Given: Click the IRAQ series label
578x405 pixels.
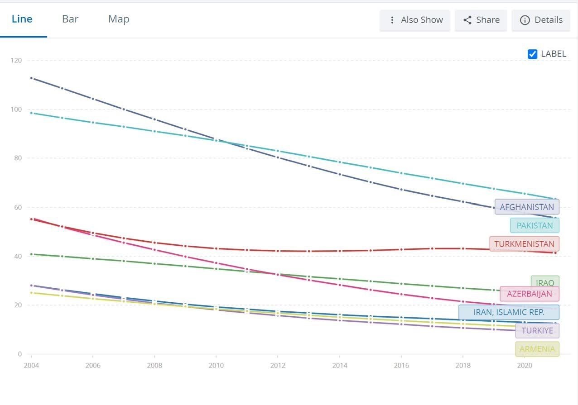Looking at the screenshot, I should coord(545,281).
